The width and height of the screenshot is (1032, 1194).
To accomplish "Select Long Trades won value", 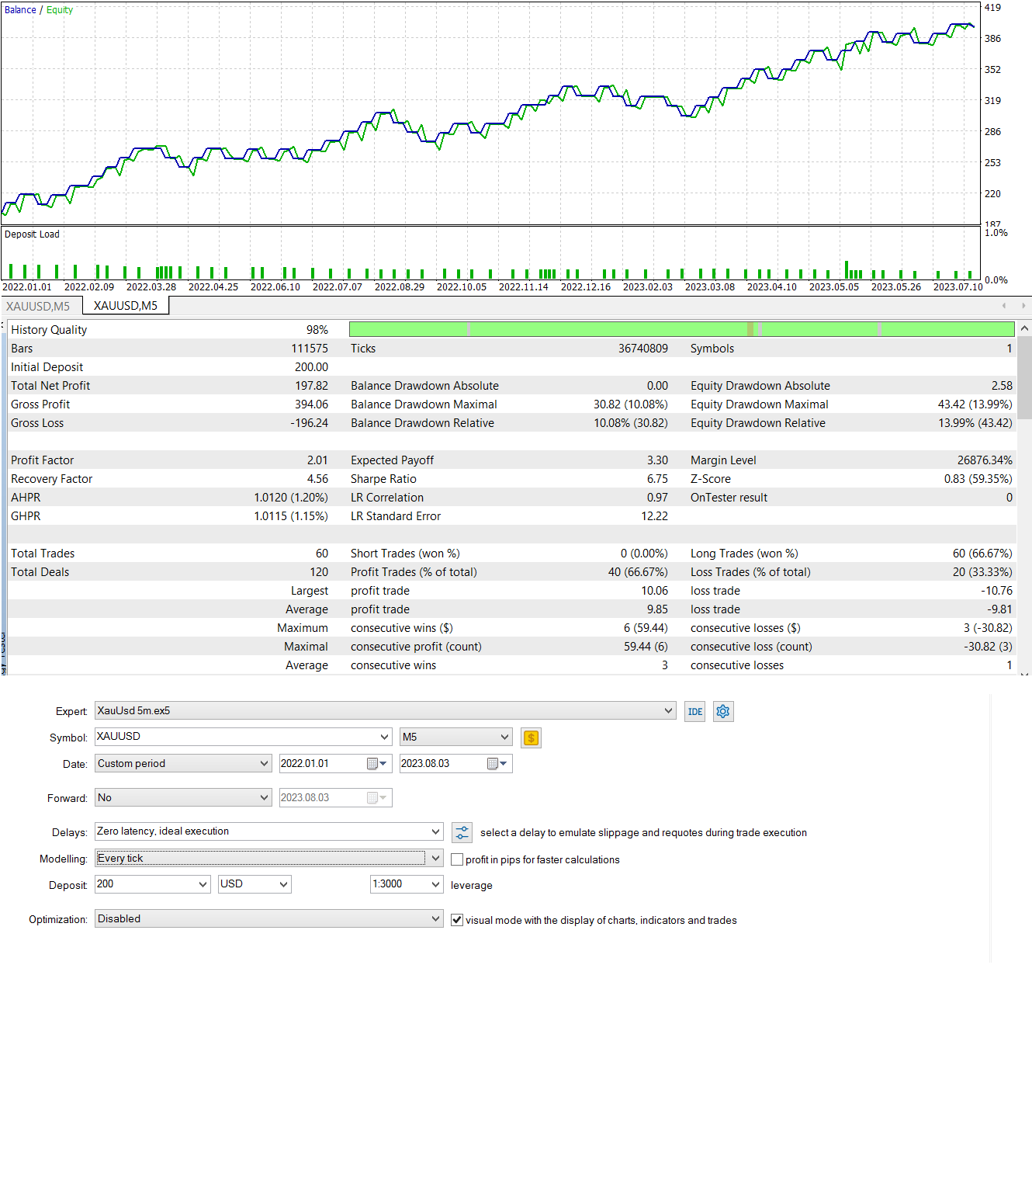I will pyautogui.click(x=982, y=554).
